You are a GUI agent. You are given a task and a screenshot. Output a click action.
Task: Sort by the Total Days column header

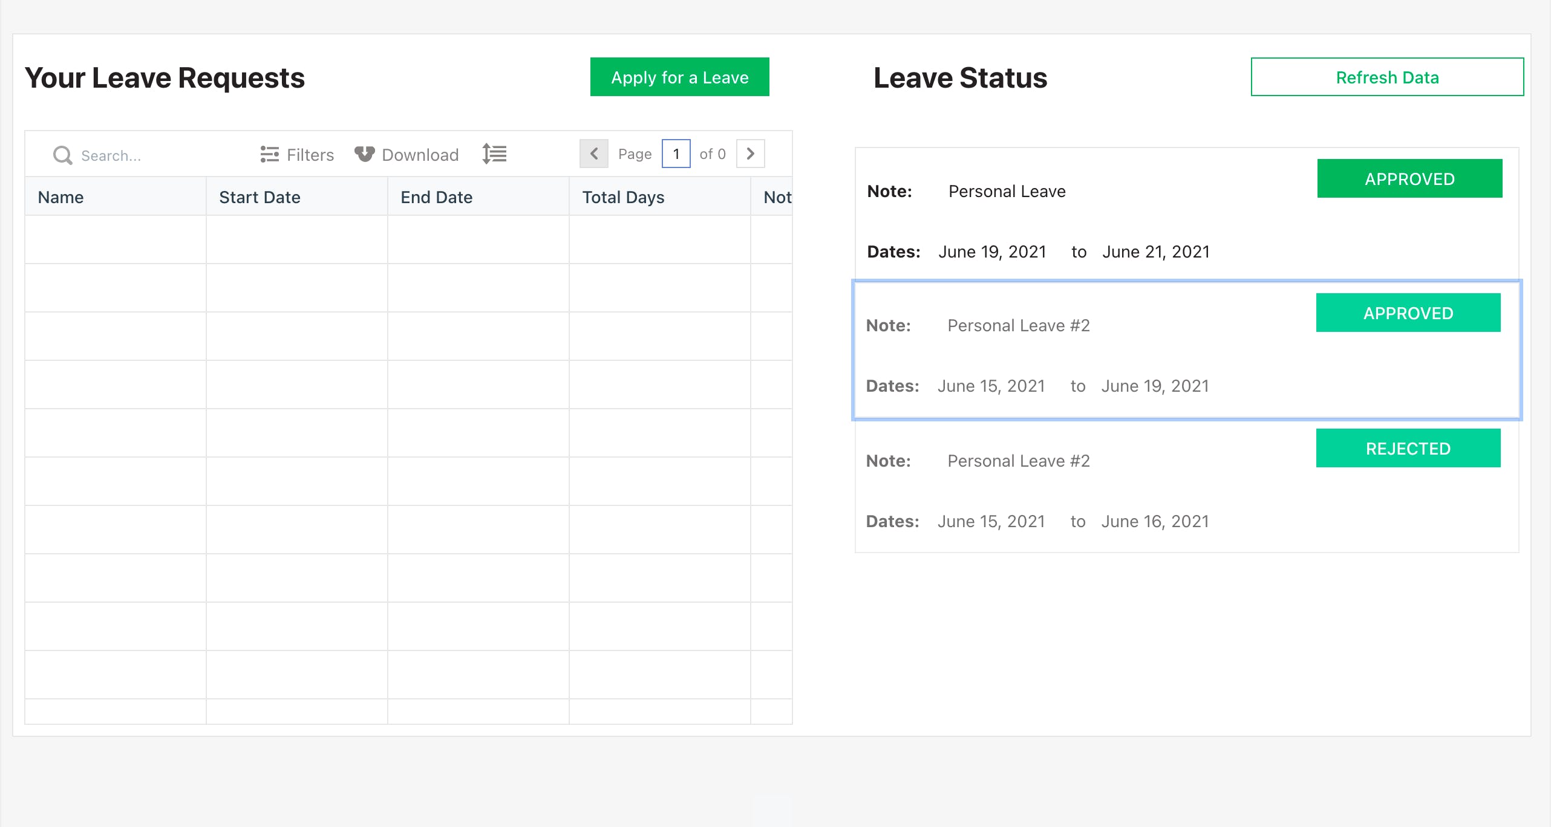pos(623,197)
